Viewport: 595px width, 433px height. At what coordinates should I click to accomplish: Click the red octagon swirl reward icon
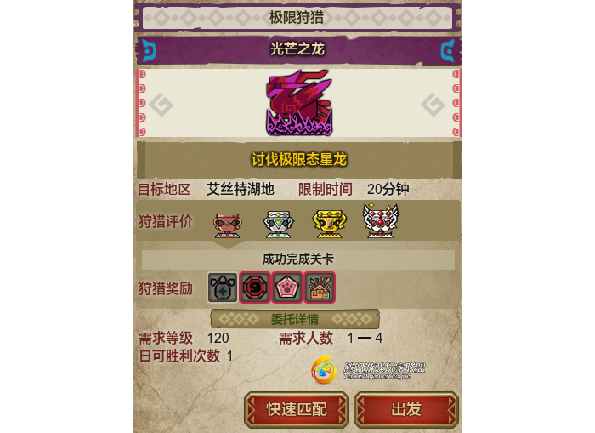(255, 288)
